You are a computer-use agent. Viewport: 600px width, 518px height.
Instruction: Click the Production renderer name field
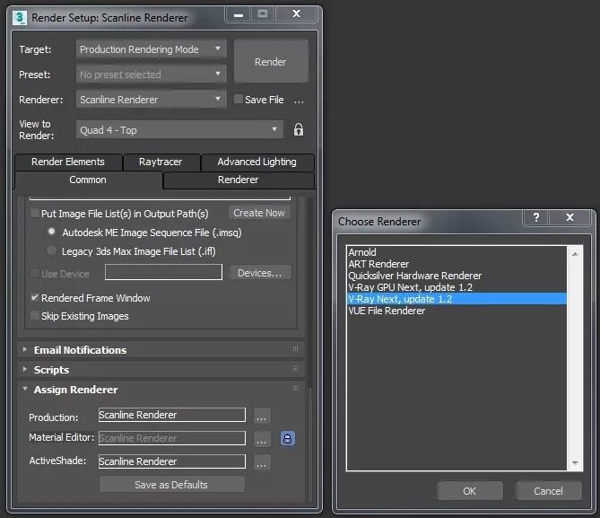click(172, 415)
